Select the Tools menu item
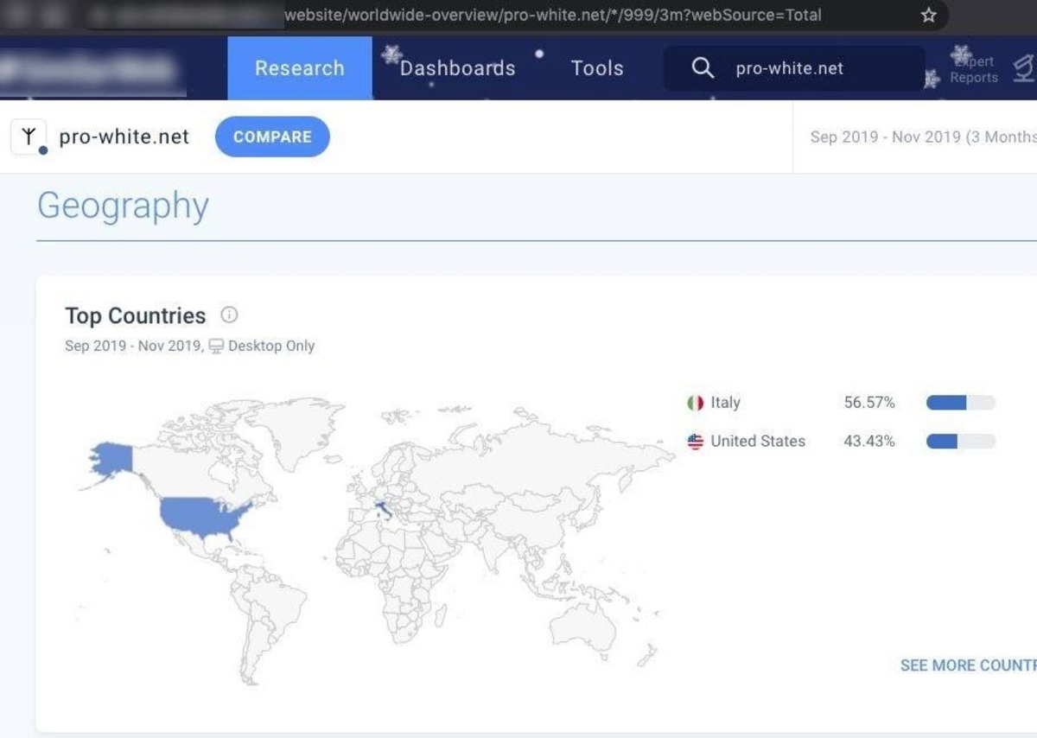The image size is (1037, 738). click(597, 68)
